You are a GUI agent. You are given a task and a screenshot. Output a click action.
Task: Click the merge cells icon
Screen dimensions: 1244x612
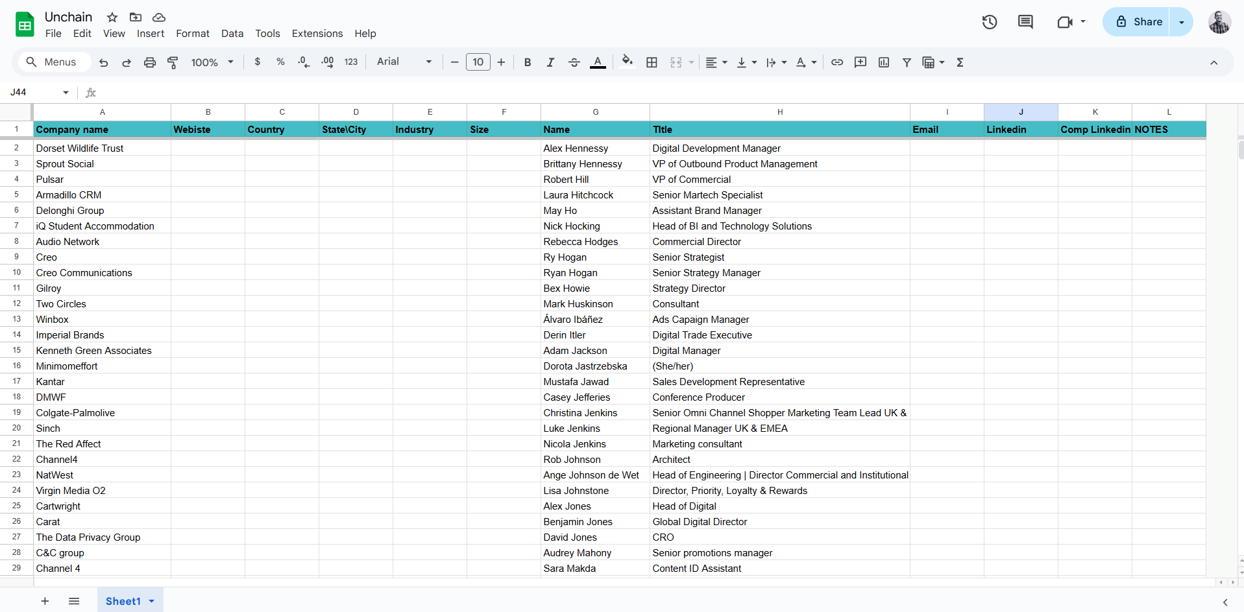click(x=676, y=62)
